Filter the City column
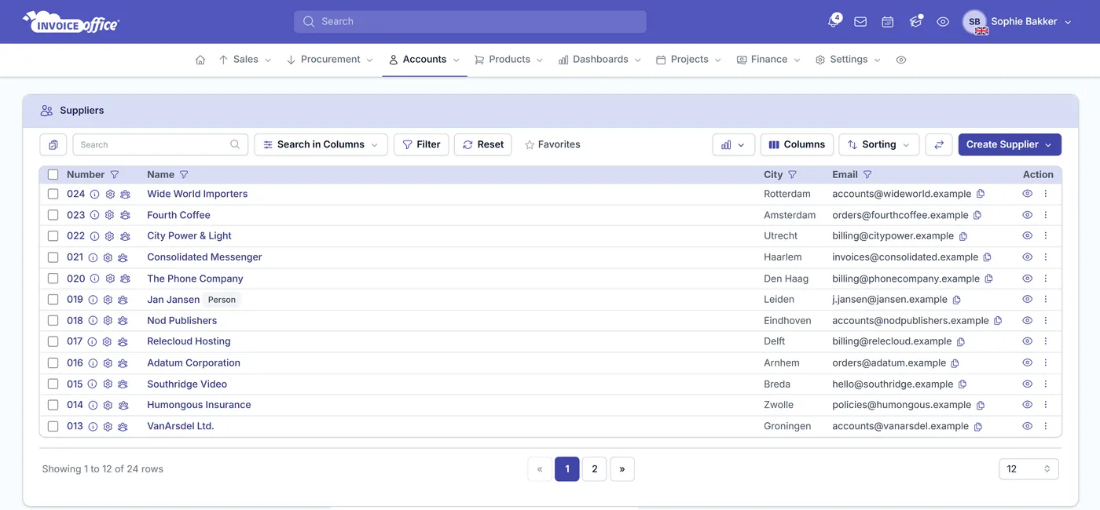Screen dimensions: 1100x510 coord(793,175)
